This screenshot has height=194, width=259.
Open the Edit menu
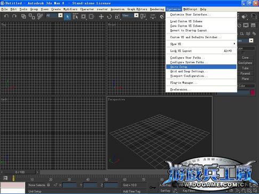pyautogui.click(x=13, y=9)
